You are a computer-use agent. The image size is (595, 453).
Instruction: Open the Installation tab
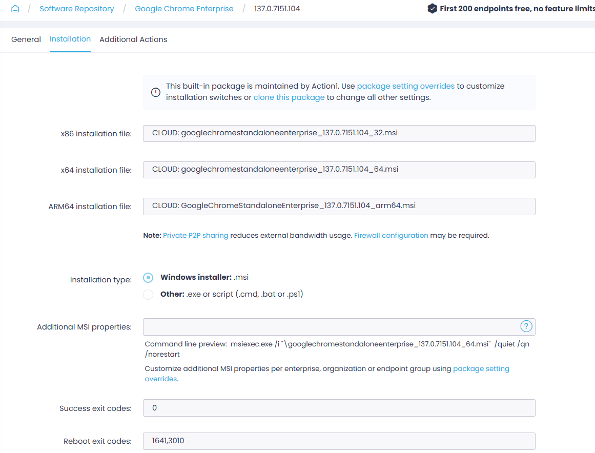[x=70, y=39]
